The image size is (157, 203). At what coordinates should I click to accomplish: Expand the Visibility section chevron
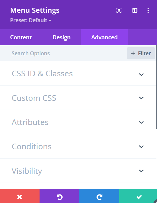[x=141, y=171]
